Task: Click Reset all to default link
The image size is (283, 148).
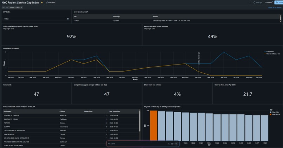Action: pyautogui.click(x=275, y=8)
